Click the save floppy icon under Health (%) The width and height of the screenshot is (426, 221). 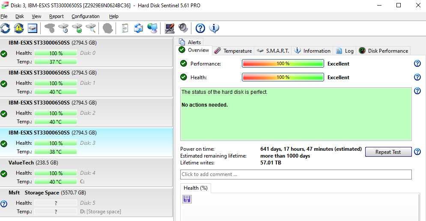[187, 199]
